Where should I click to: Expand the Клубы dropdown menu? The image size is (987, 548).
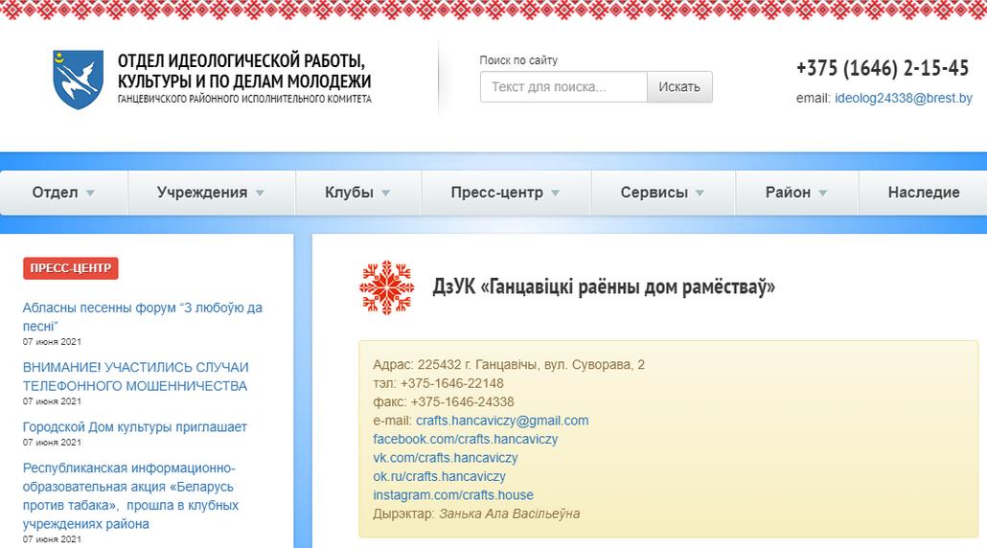pyautogui.click(x=357, y=193)
